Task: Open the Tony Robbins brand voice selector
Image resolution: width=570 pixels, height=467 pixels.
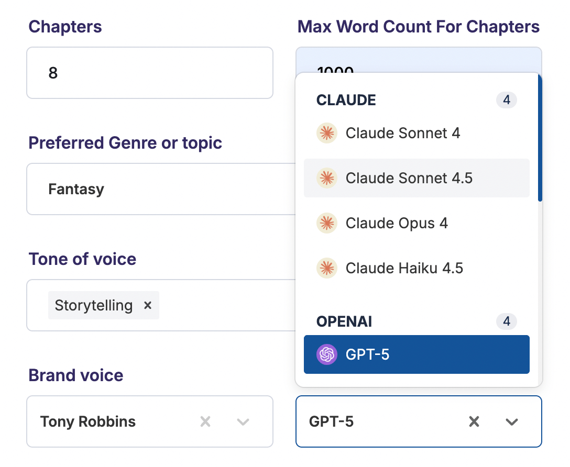Action: [x=105, y=421]
